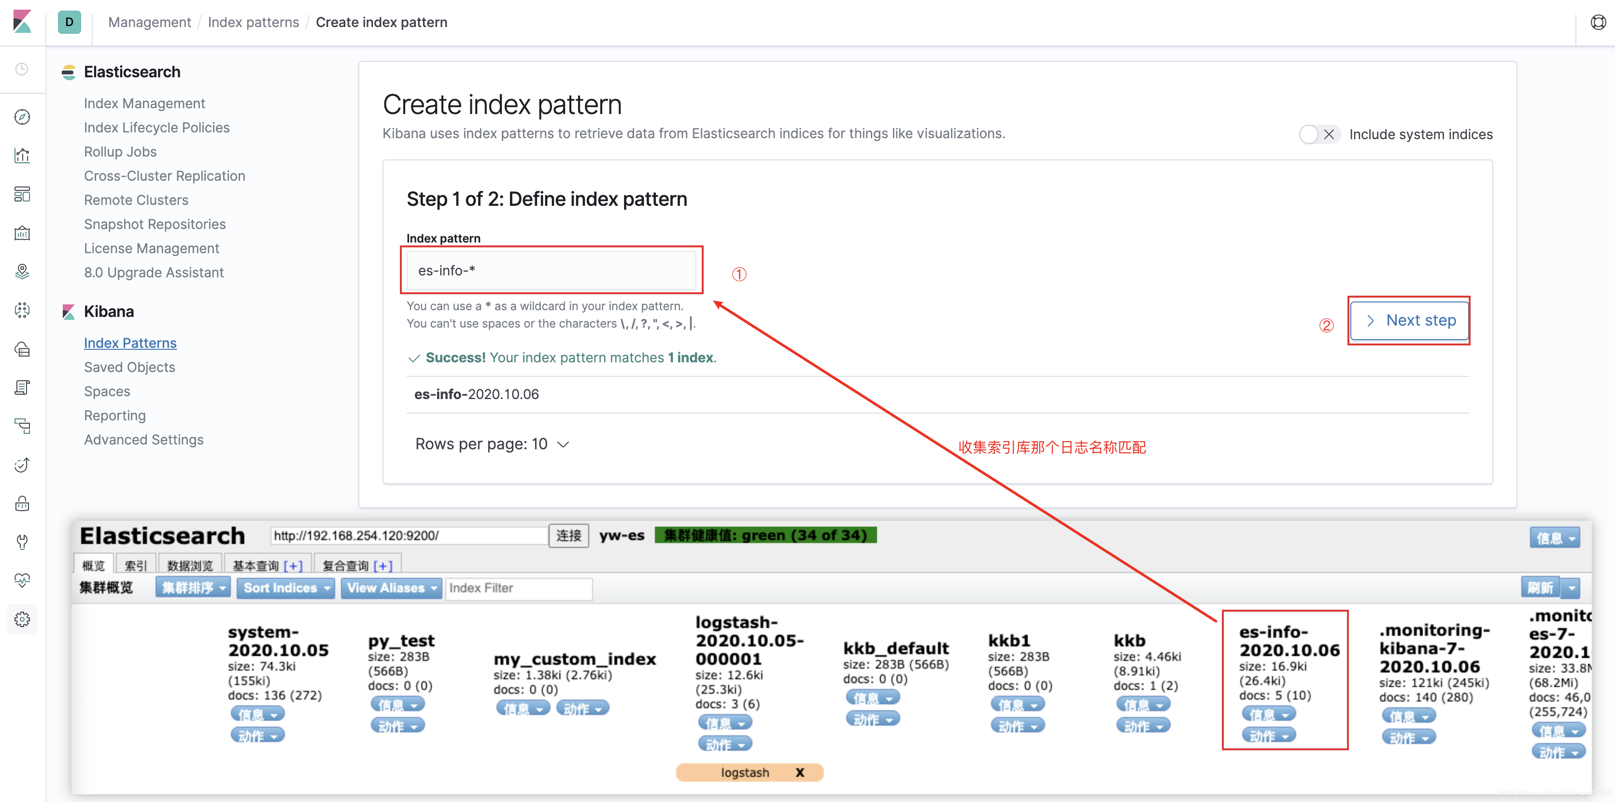Select the es-info-2020.10.06 matched index row
The width and height of the screenshot is (1615, 802).
pos(937,394)
